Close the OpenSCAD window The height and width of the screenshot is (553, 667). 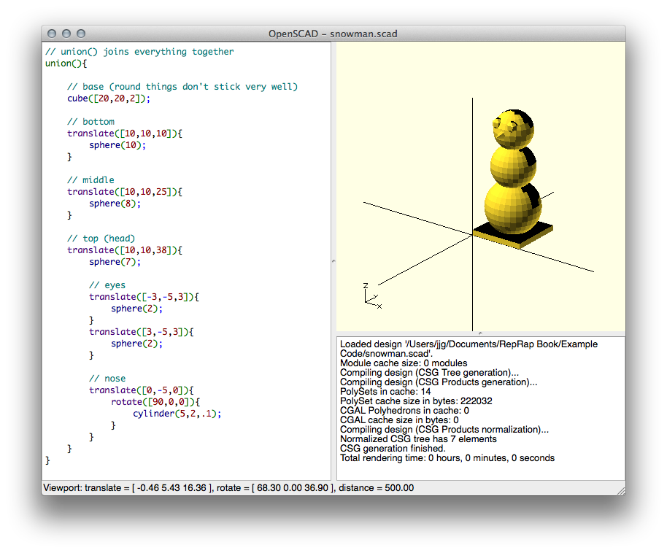(x=52, y=34)
